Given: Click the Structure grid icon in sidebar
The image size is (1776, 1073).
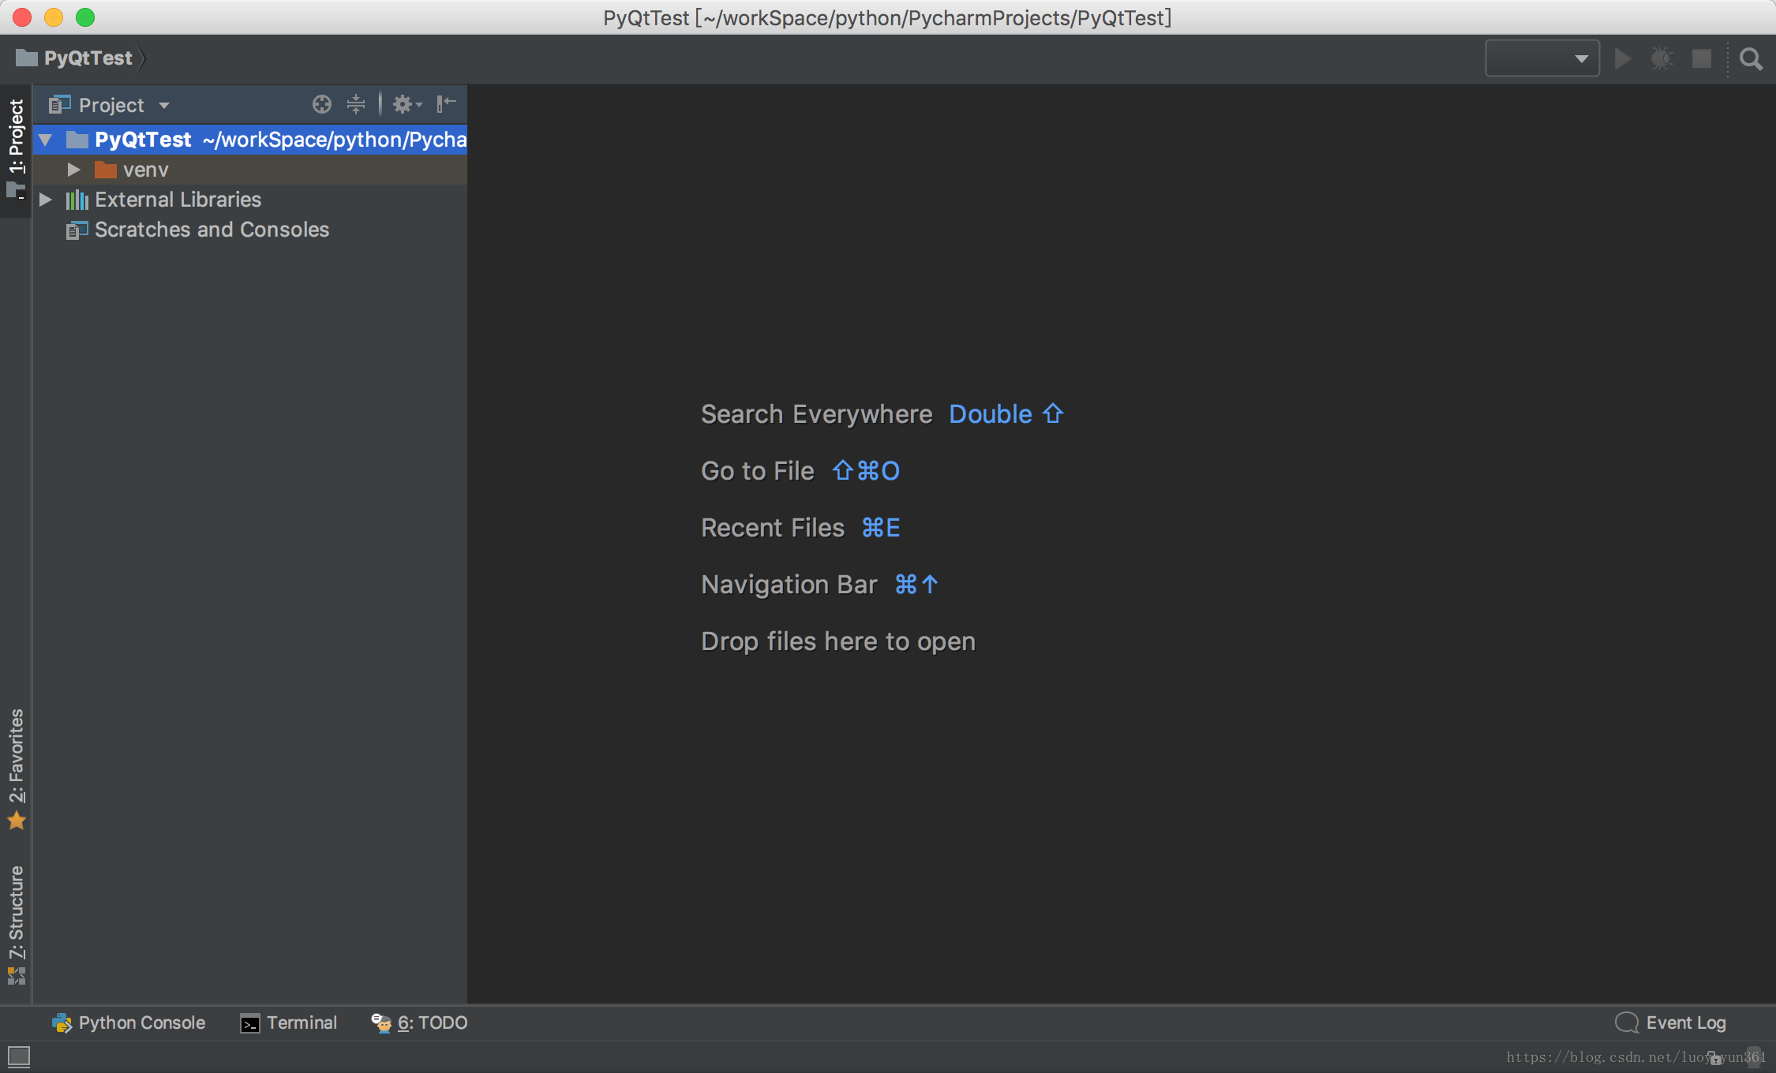Looking at the screenshot, I should 17,976.
